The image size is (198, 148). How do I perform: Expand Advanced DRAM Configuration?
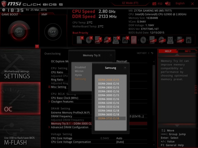click(70, 127)
